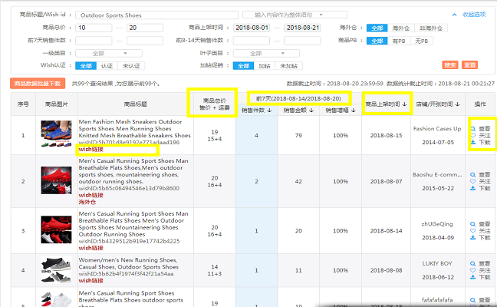Click red shoes thumbnail in row 2
Image resolution: width=497 pixels, height=307 pixels.
point(57,180)
